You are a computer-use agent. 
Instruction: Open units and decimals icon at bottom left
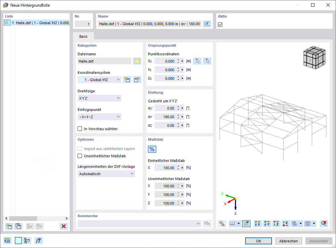pyautogui.click(x=7, y=240)
